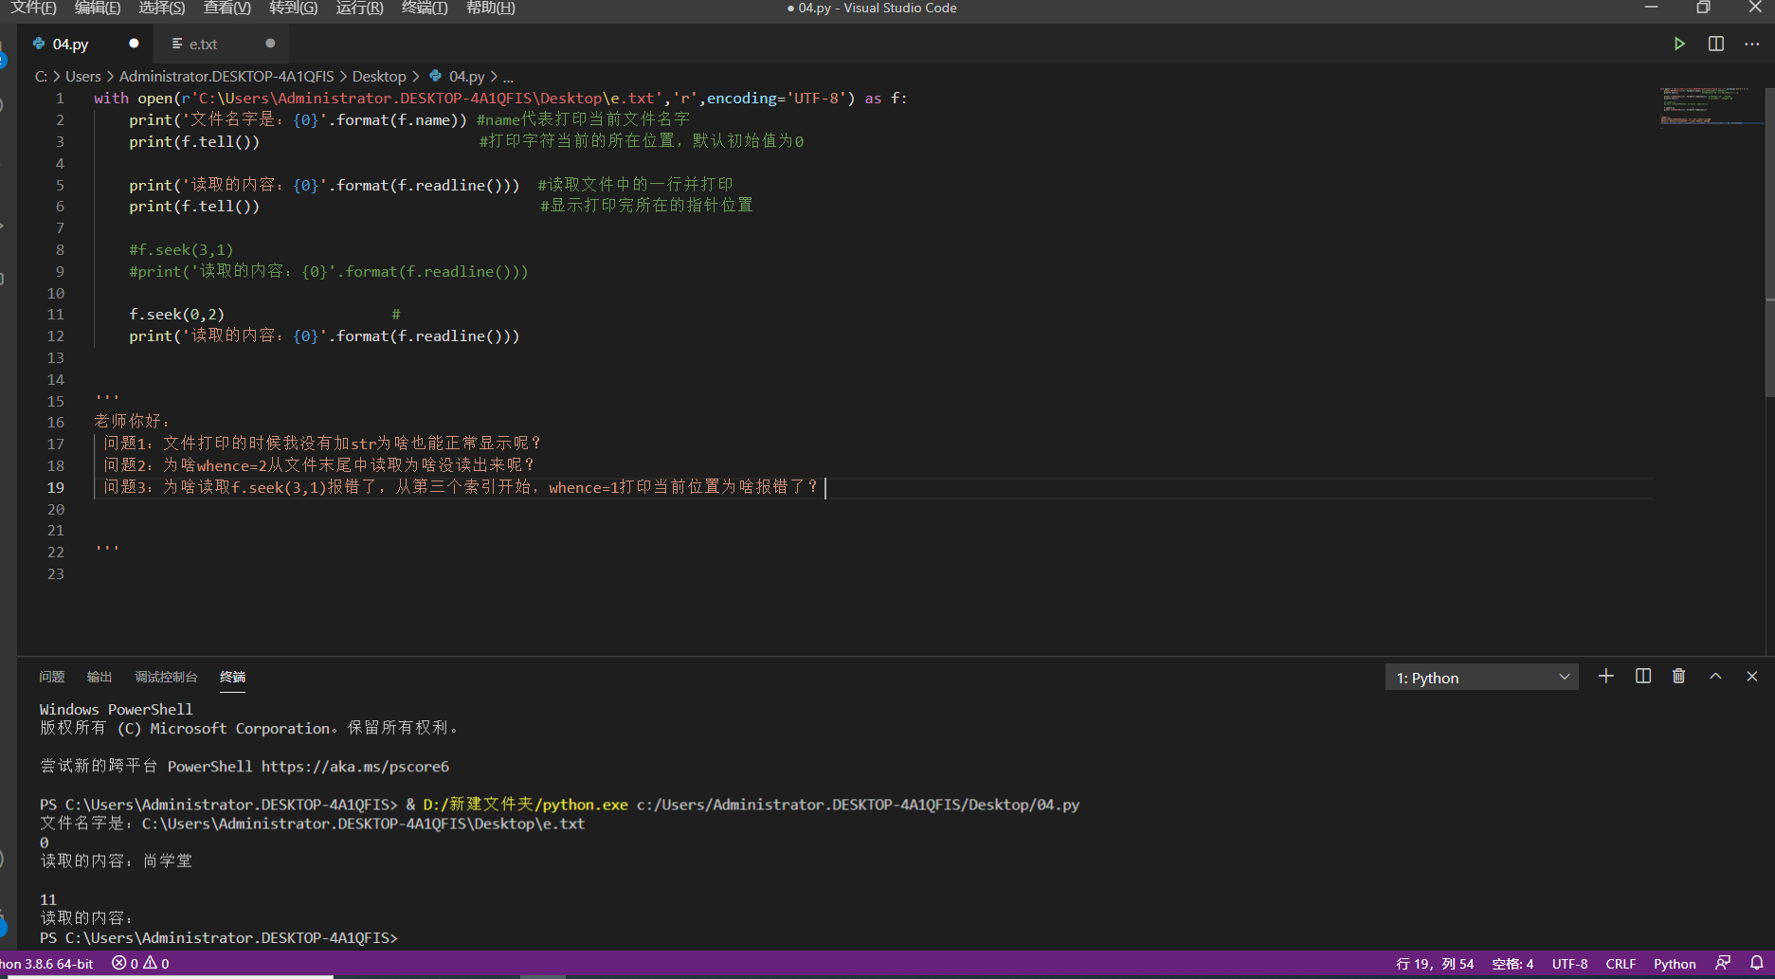Click line number 19 in the gutter
1775x979 pixels.
click(x=56, y=487)
